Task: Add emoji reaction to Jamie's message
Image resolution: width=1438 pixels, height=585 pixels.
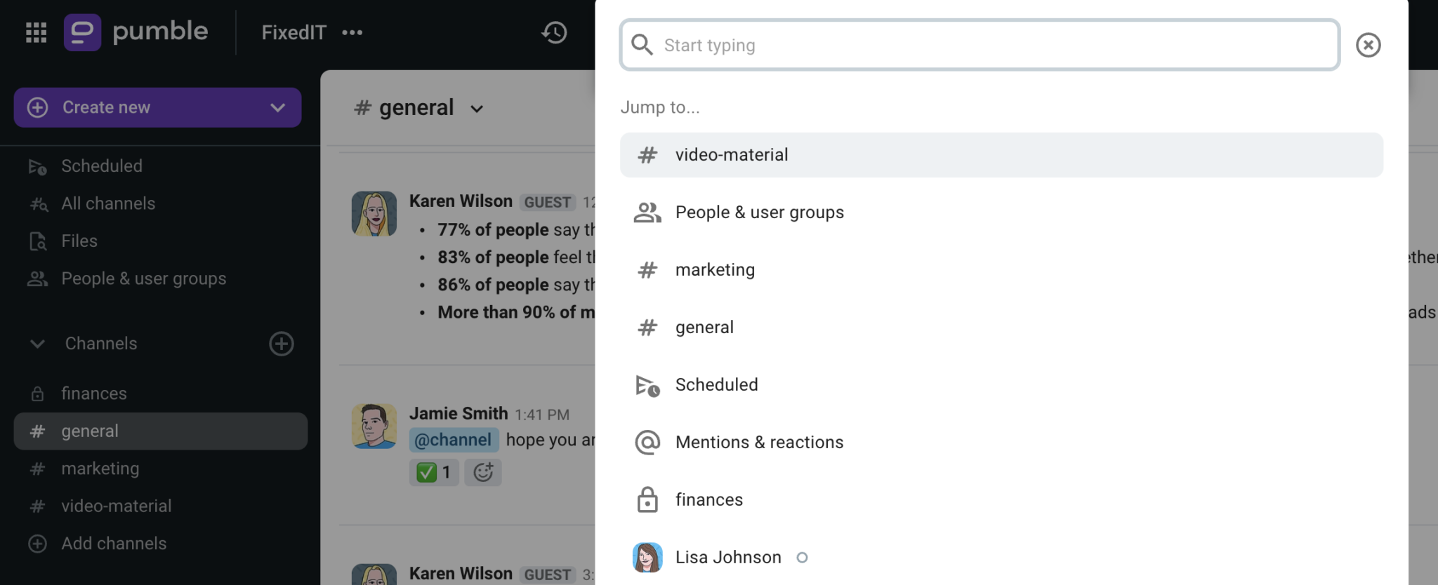Action: [x=483, y=472]
